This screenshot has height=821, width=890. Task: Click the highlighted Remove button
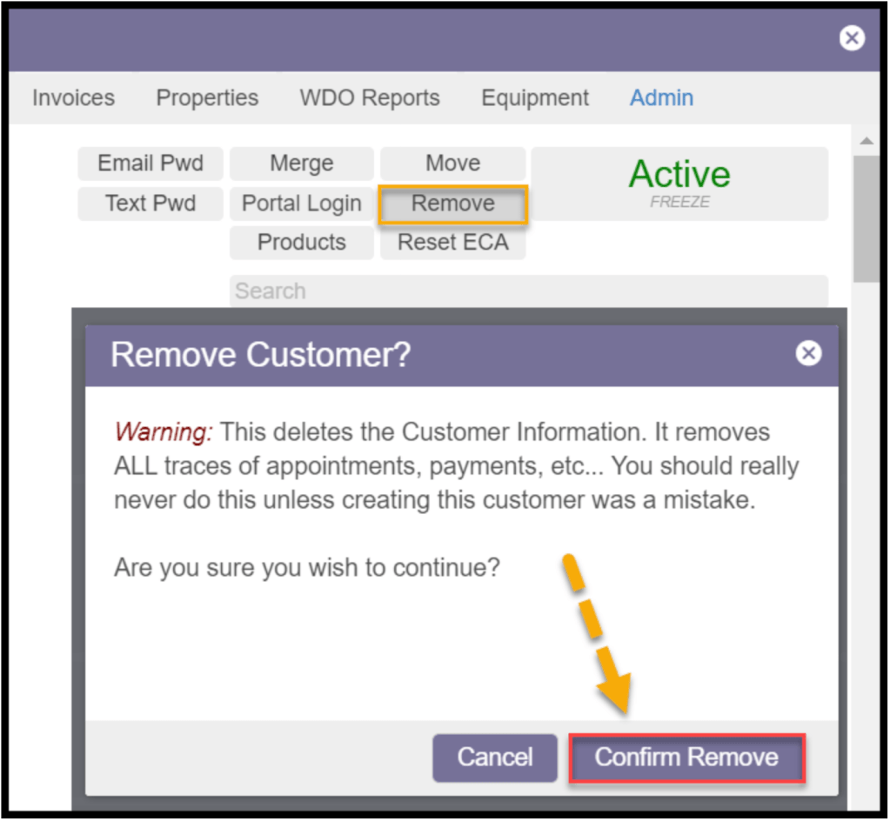(452, 204)
